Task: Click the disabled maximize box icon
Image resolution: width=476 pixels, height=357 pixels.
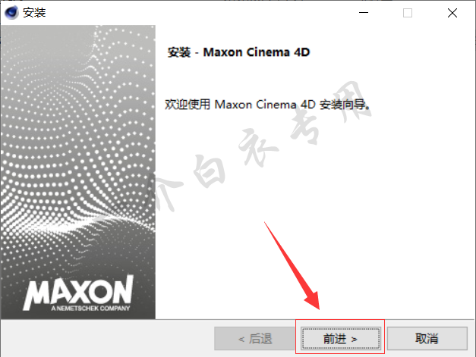Action: 408,13
